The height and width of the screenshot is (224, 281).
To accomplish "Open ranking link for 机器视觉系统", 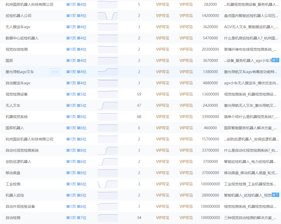I will [x=76, y=117].
